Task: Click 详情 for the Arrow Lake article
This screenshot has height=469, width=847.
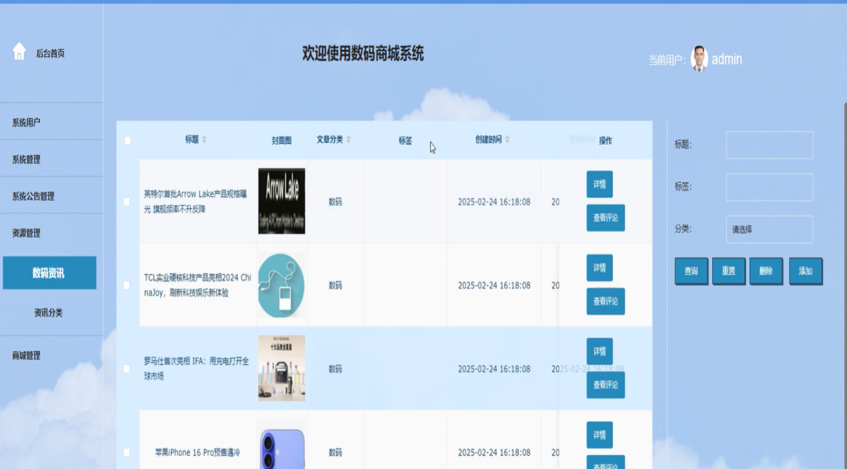Action: point(600,184)
